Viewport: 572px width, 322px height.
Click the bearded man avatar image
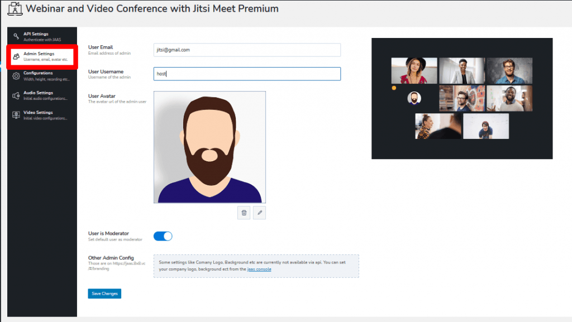(210, 147)
